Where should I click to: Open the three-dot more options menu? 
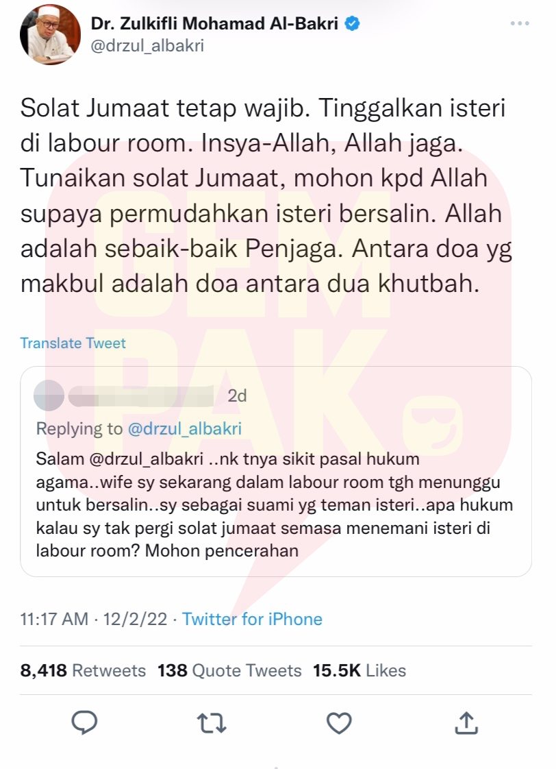pyautogui.click(x=519, y=23)
